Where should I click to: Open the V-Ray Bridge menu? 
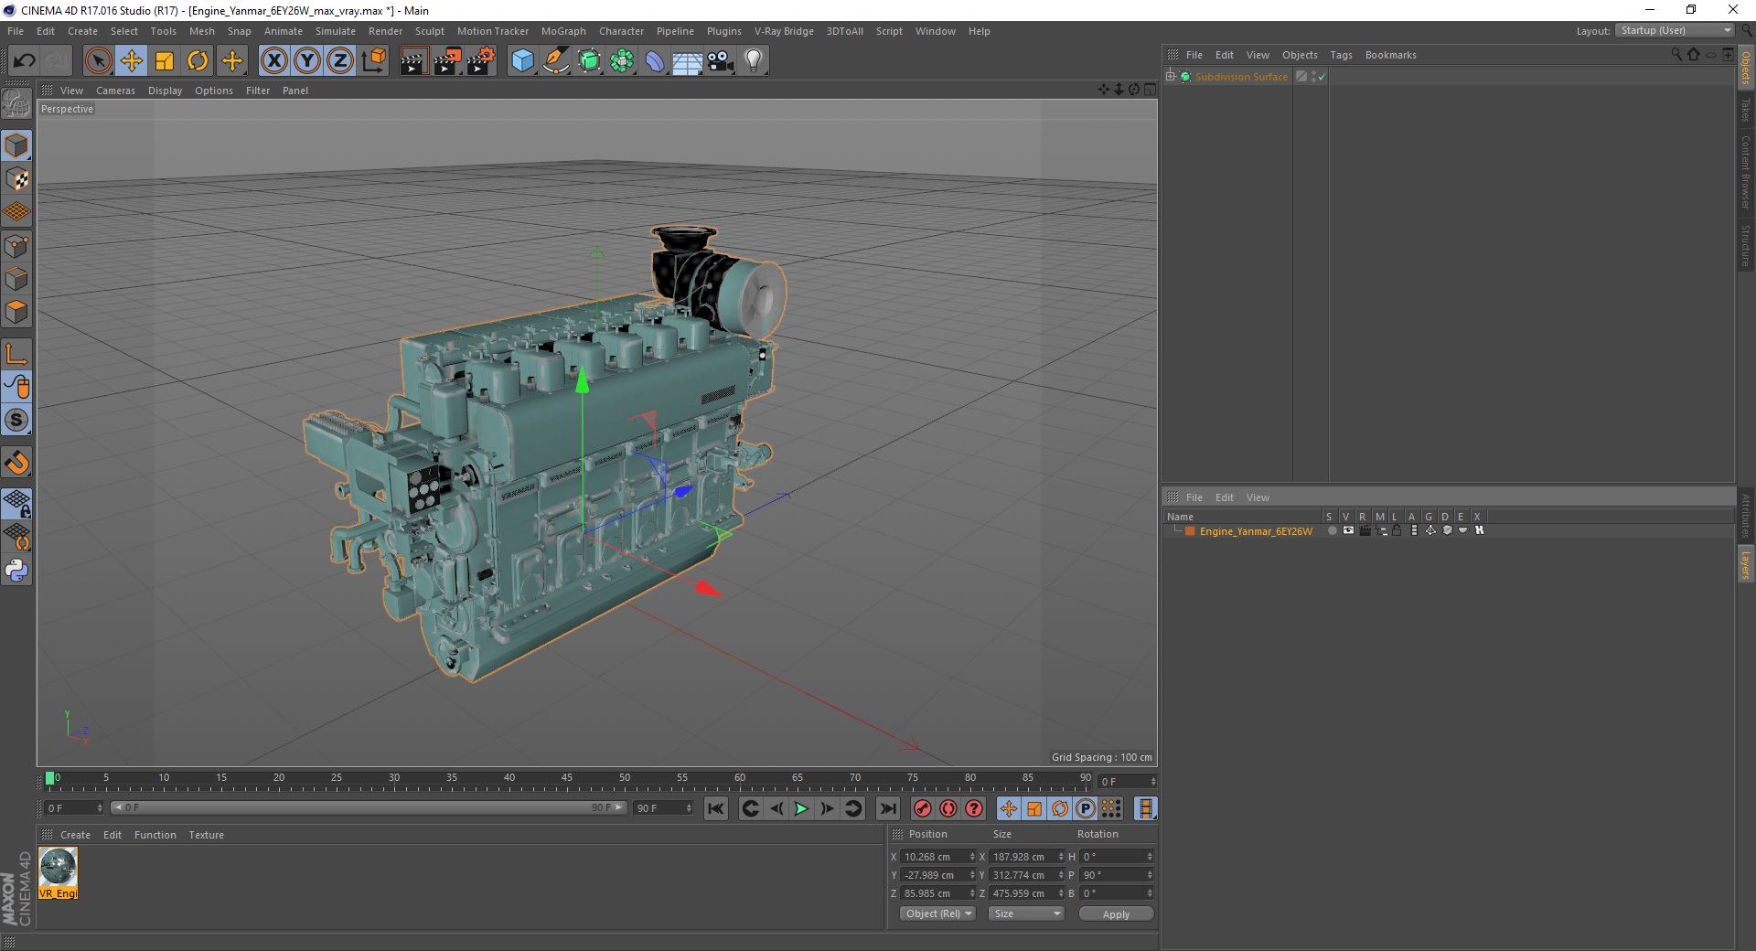pos(784,31)
